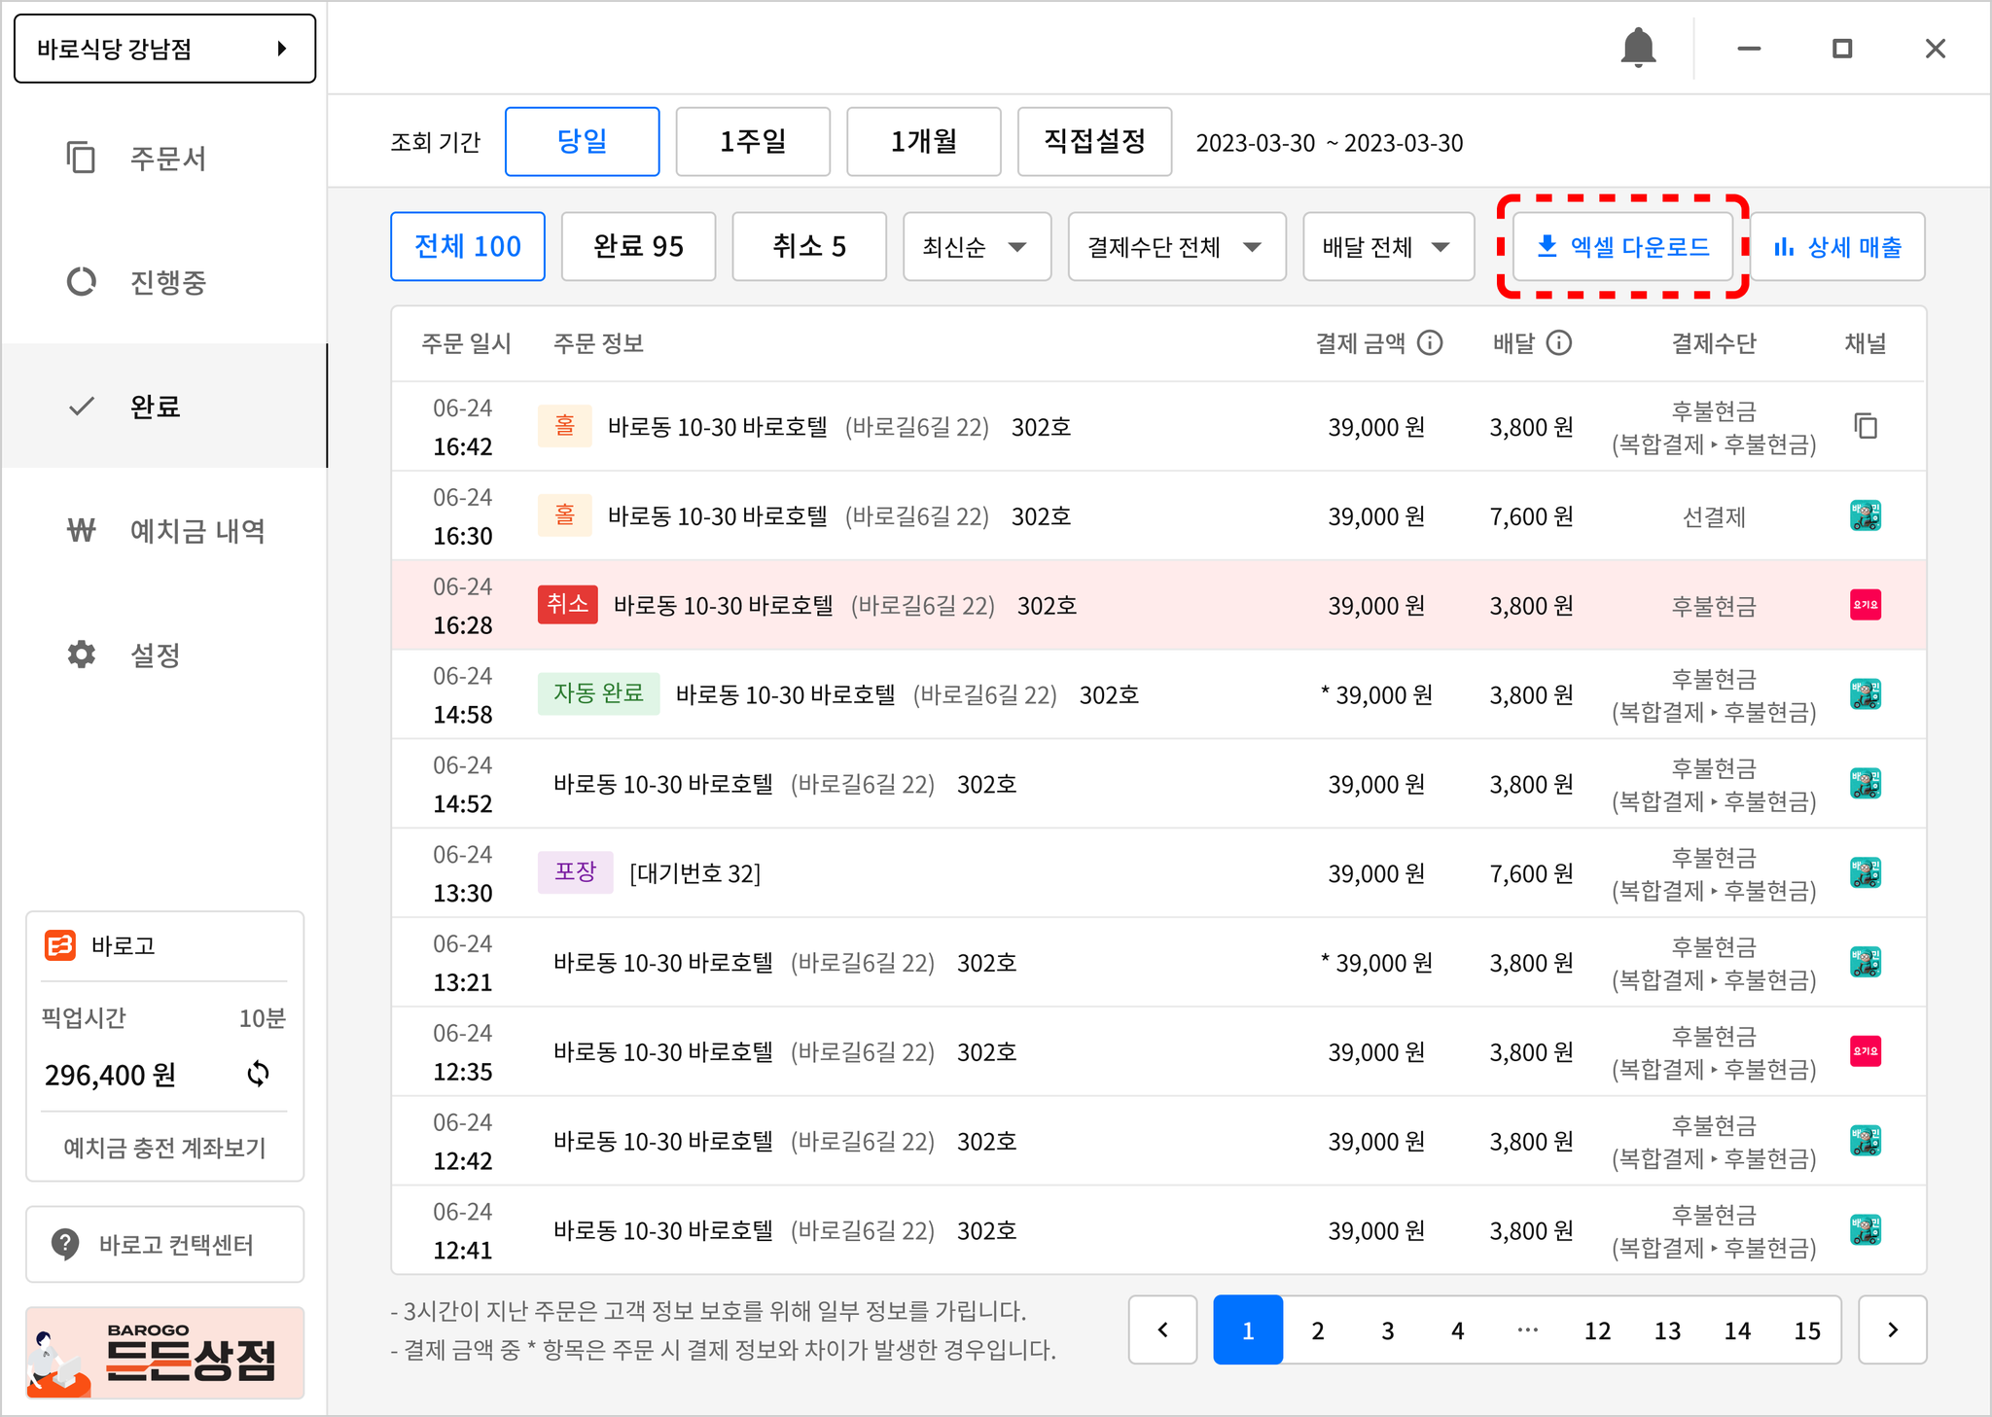
Task: Click channel icon in 14:58 order row
Action: tap(1866, 694)
